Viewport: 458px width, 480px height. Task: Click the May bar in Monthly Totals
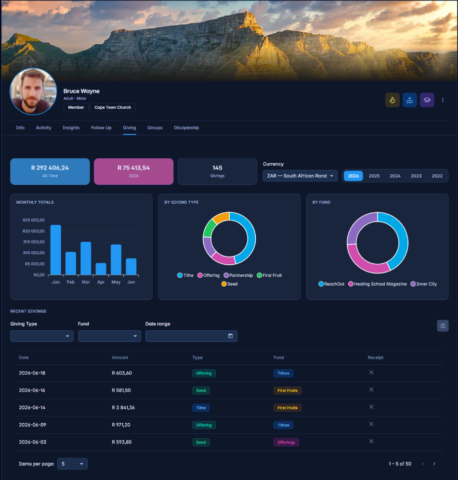click(116, 259)
